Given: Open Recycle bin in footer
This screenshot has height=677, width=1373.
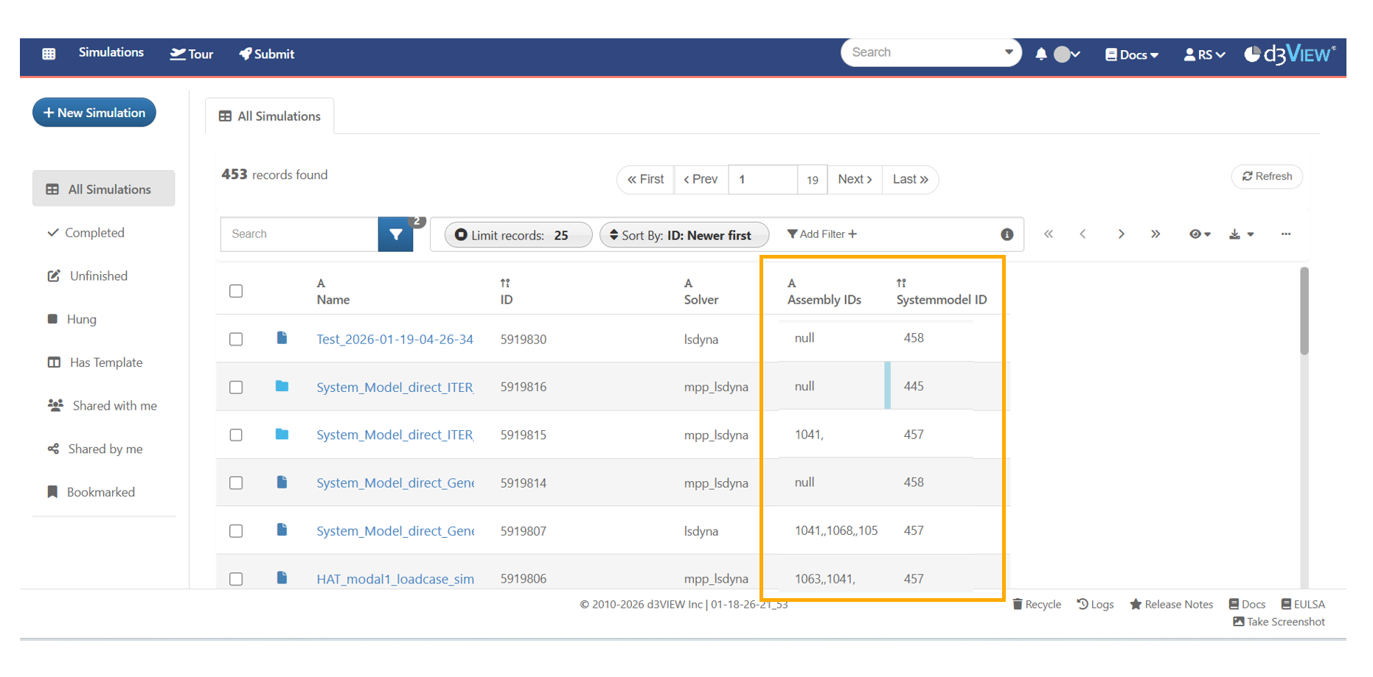Looking at the screenshot, I should [1036, 604].
